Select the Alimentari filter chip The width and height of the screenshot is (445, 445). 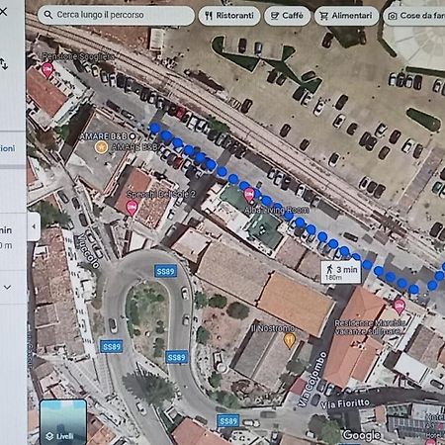click(346, 16)
